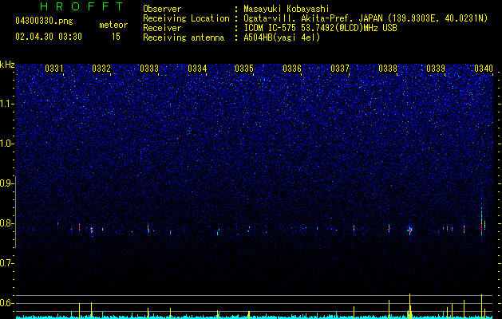Click the 1.1 frequency axis label
The image size is (502, 319).
(6, 104)
